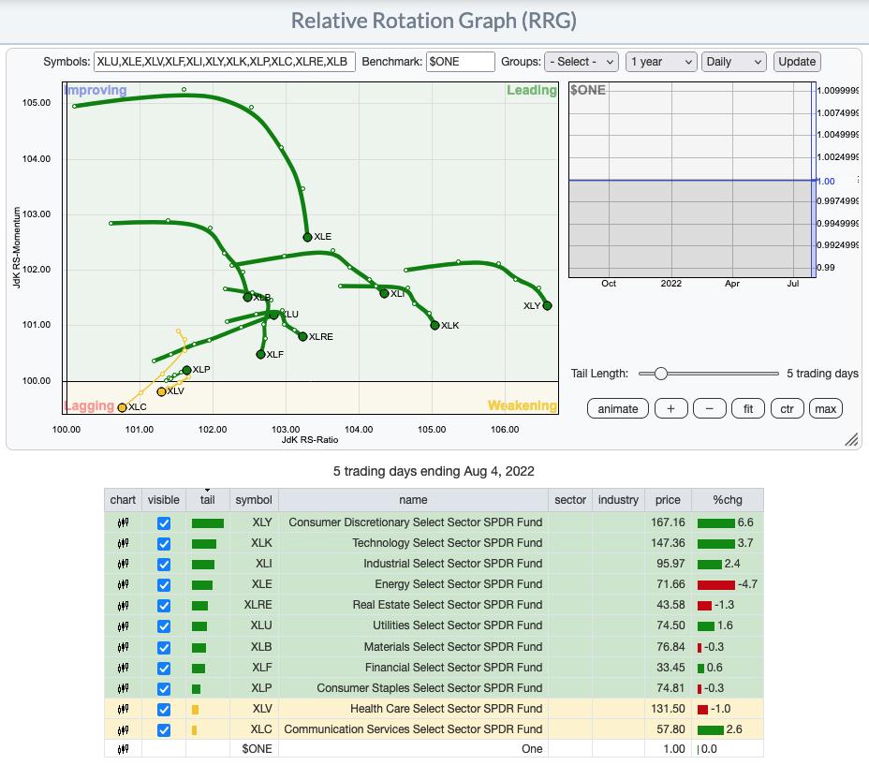The image size is (869, 765).
Task: Click the XLI endpoint dot on graph
Action: (384, 293)
